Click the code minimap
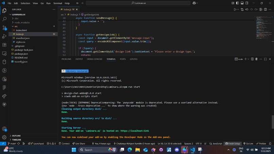The width and height of the screenshot is (274, 154). (263, 27)
